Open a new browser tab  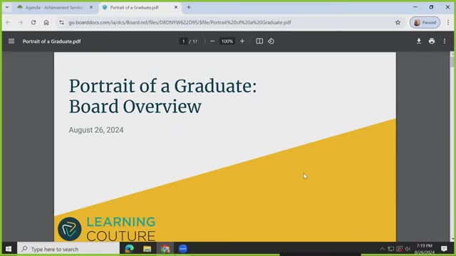point(189,8)
